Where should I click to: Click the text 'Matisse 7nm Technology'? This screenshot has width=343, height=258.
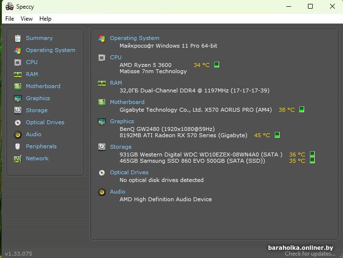[x=153, y=71]
